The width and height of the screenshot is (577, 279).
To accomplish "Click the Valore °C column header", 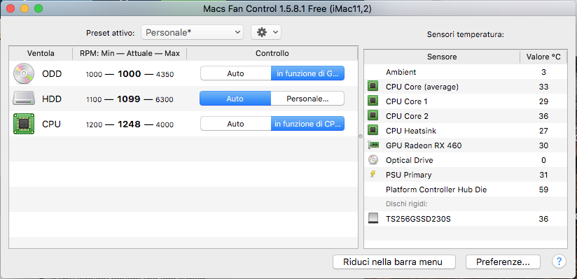I will click(543, 57).
